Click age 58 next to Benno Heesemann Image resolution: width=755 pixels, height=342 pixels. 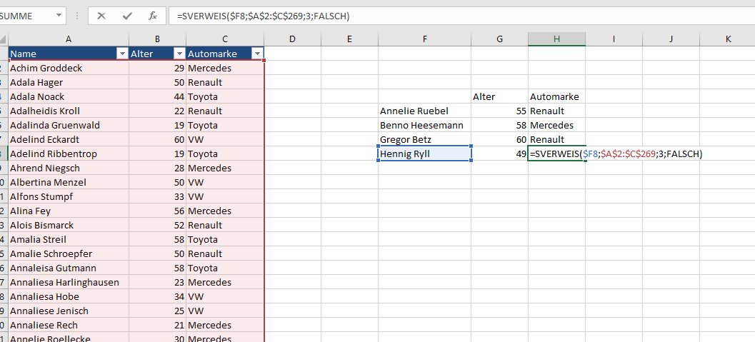tap(499, 125)
